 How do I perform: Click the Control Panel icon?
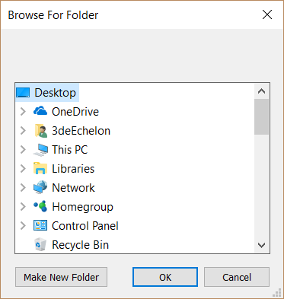(x=40, y=225)
